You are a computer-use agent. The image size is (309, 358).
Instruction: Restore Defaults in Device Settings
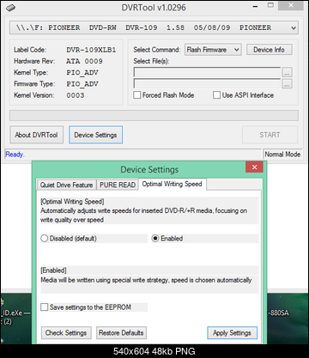click(121, 333)
